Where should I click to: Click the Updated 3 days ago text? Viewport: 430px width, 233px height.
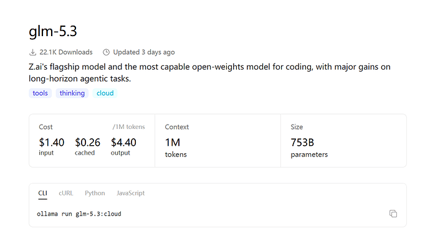(144, 52)
